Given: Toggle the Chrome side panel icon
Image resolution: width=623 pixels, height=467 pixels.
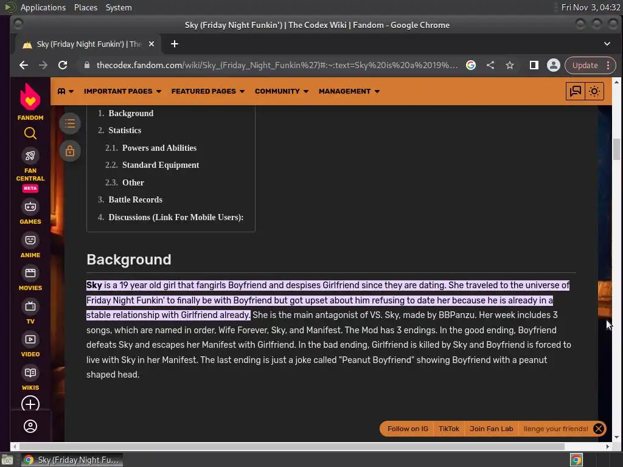Looking at the screenshot, I should (534, 65).
